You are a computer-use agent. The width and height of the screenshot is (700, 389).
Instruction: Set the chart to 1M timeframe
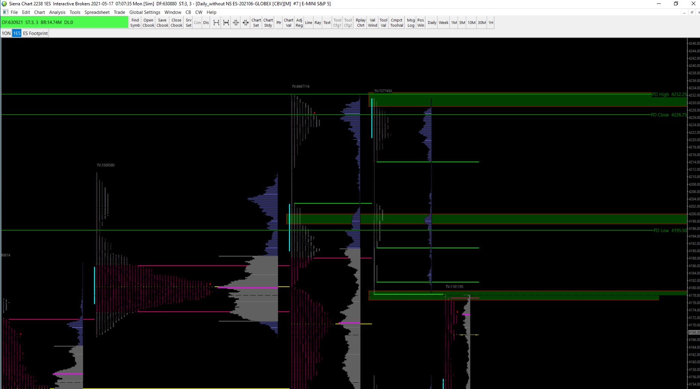click(454, 23)
